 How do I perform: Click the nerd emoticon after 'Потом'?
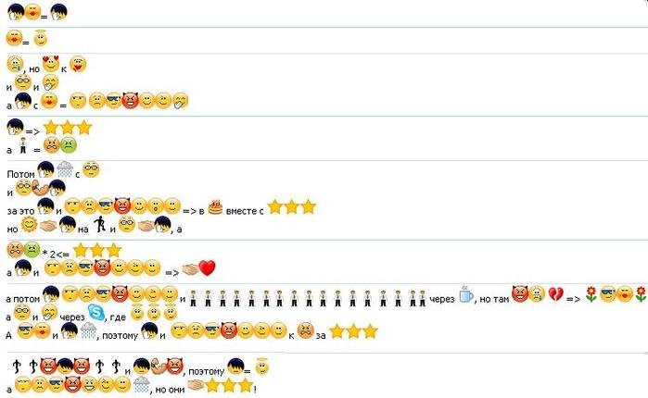tap(91, 169)
